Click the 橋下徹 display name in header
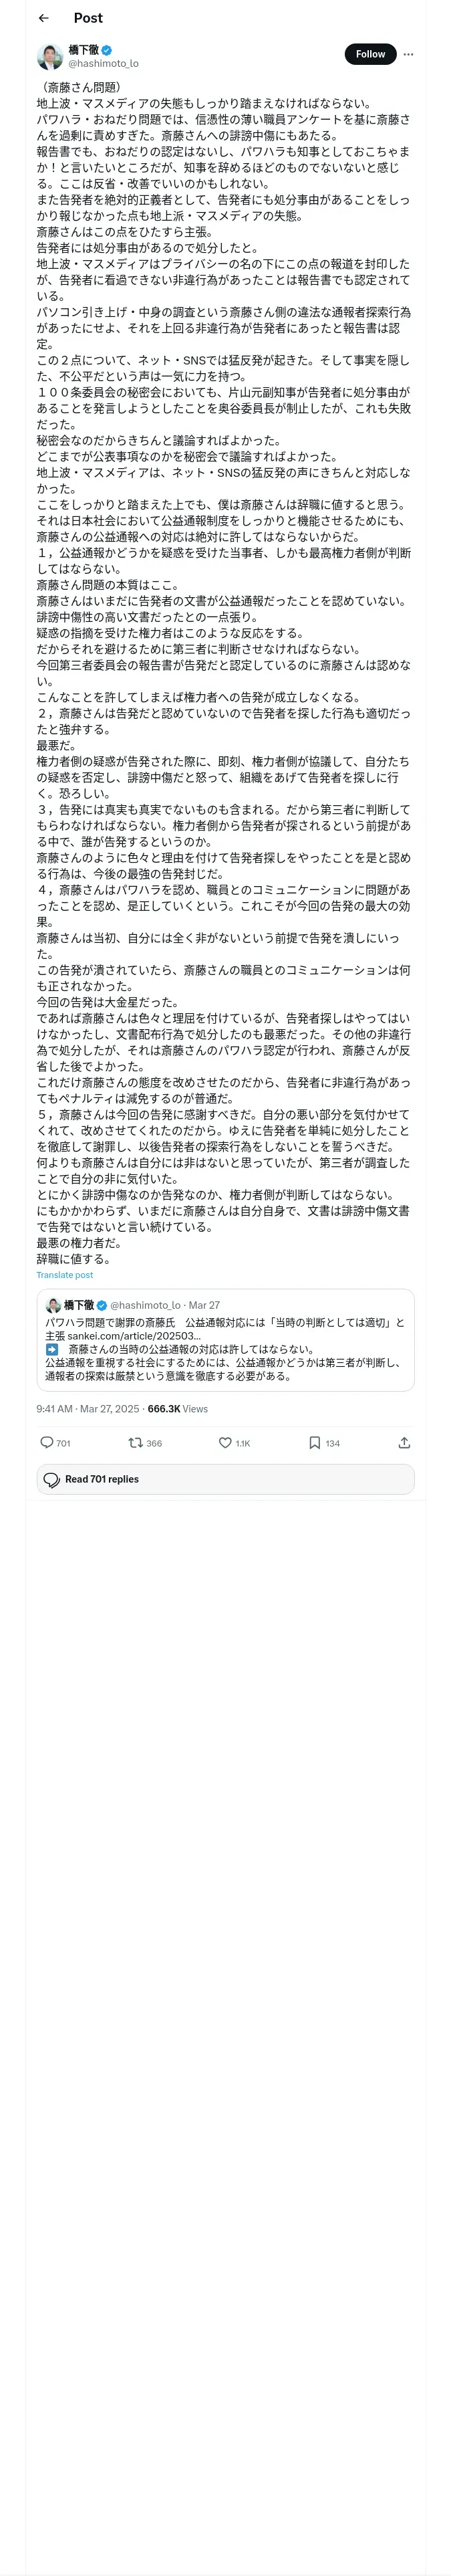This screenshot has width=451, height=2576. click(x=83, y=50)
